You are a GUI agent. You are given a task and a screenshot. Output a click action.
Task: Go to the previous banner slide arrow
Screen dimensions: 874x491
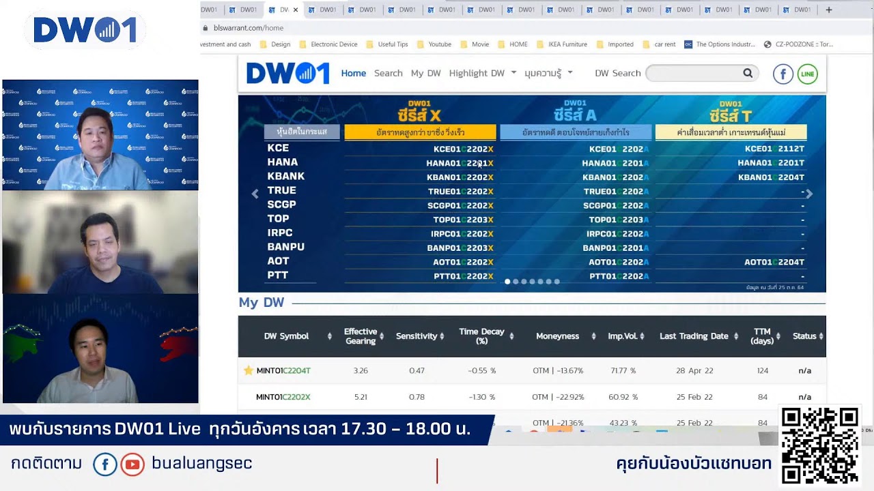click(255, 194)
